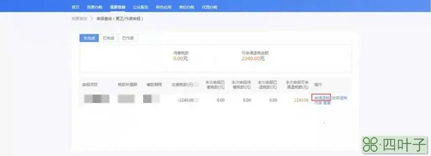This screenshot has width=431, height=156.
Task: Click the 税款所属期 column header
Action: coord(128,85)
